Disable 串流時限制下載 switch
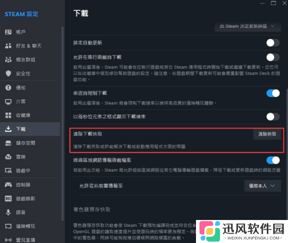The height and width of the screenshot is (243, 288). 273,93
